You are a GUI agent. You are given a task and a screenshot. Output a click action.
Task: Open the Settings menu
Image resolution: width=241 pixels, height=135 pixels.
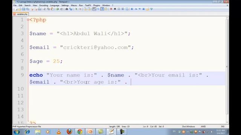point(65,5)
